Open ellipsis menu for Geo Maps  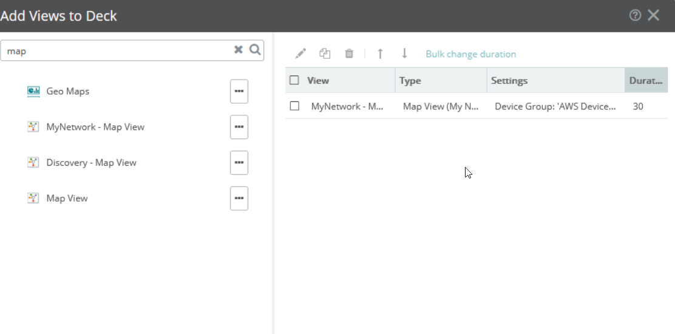pos(239,91)
